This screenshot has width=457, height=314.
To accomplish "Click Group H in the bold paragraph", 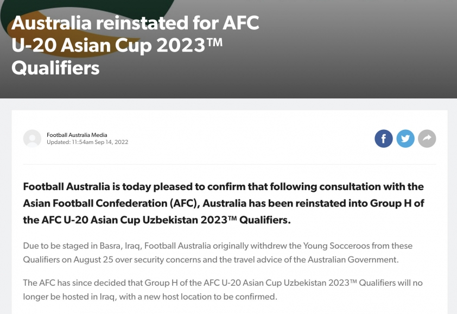I will [391, 203].
